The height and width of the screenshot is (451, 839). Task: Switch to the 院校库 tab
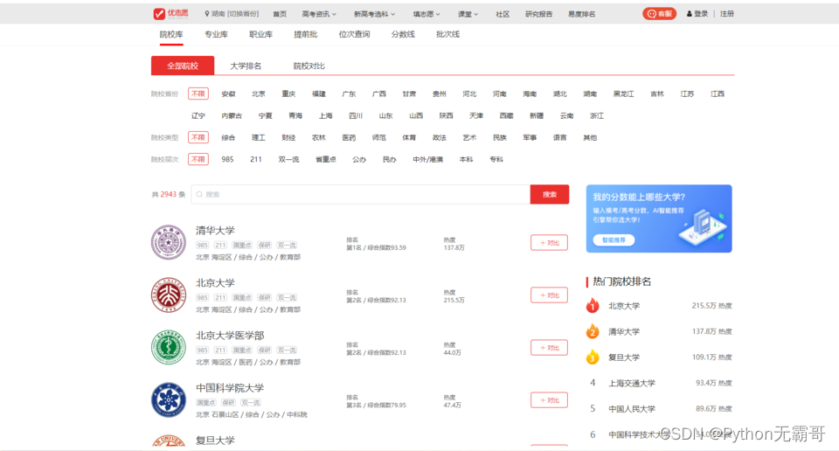[x=171, y=34]
